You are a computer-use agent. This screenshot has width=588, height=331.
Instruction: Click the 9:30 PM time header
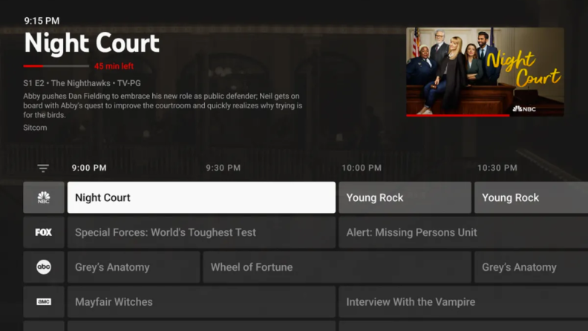pyautogui.click(x=223, y=168)
